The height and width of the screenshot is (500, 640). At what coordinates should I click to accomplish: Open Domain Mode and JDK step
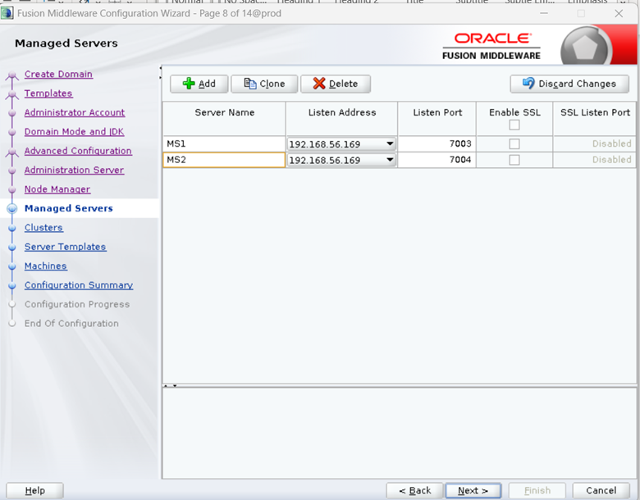click(74, 132)
